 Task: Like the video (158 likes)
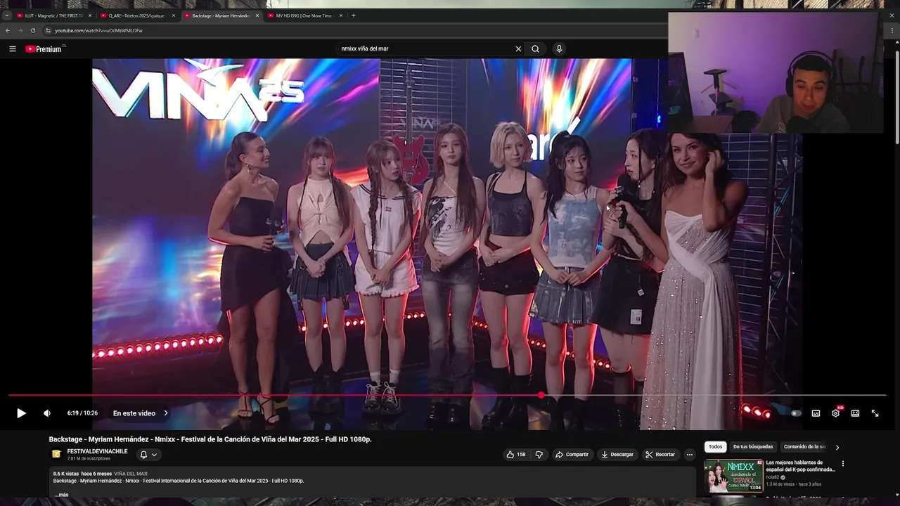tap(516, 455)
